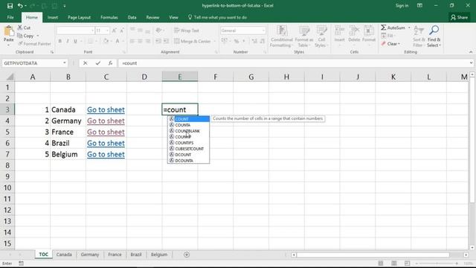Screen dimensions: 476x268
Task: Select COUNTBLANK from function list
Action: click(x=188, y=131)
